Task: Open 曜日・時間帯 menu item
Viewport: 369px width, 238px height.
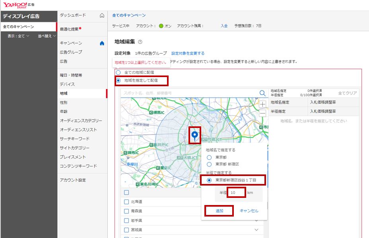Action: coord(71,75)
